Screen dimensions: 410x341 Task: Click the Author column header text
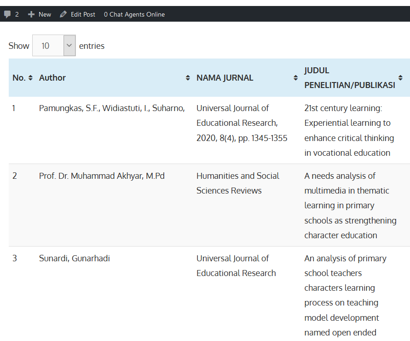[x=52, y=78]
